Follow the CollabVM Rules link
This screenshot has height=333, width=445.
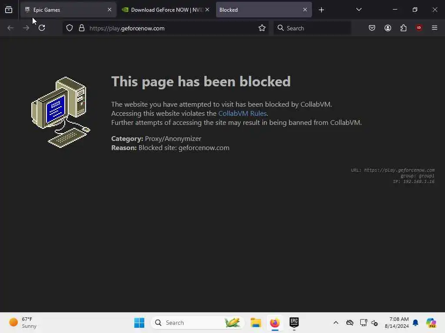tap(242, 113)
